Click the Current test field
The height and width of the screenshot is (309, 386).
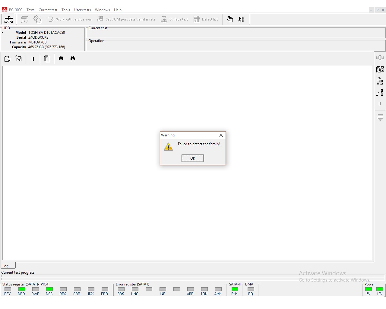(236, 33)
